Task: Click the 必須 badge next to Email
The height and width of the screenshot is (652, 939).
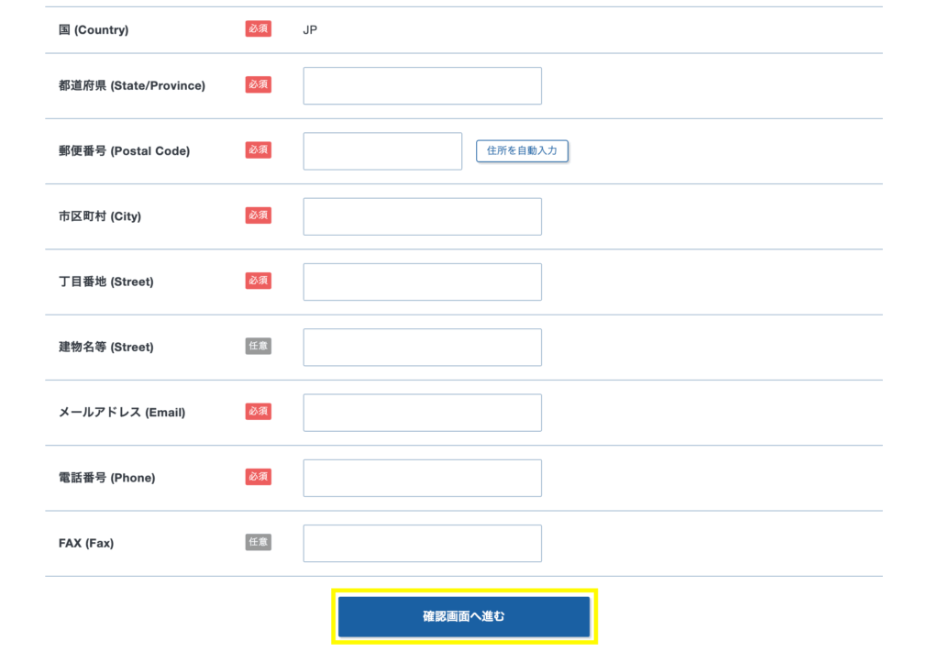Action: [x=258, y=412]
